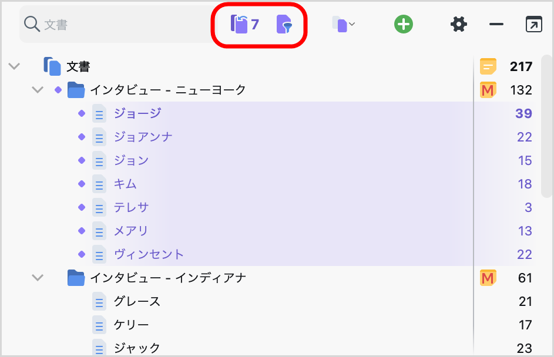Collapse the インタビュー - インディアナ folder

pyautogui.click(x=38, y=278)
